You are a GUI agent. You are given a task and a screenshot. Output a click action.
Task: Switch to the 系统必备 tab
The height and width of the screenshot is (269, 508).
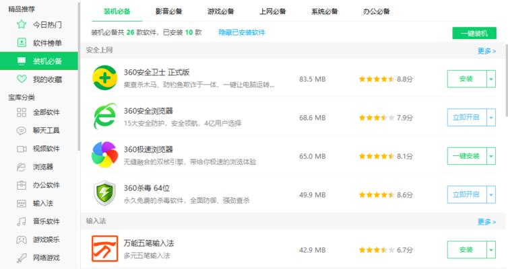pos(324,11)
